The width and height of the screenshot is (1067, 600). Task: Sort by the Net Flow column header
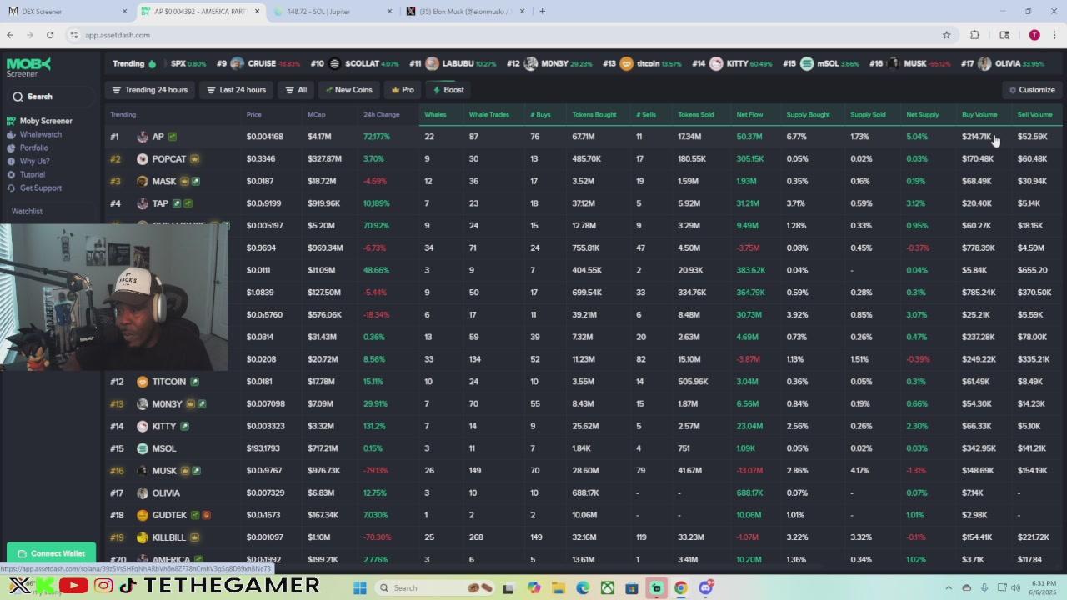tap(749, 115)
